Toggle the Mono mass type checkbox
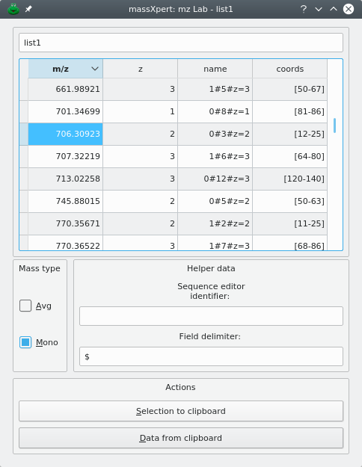 point(25,342)
